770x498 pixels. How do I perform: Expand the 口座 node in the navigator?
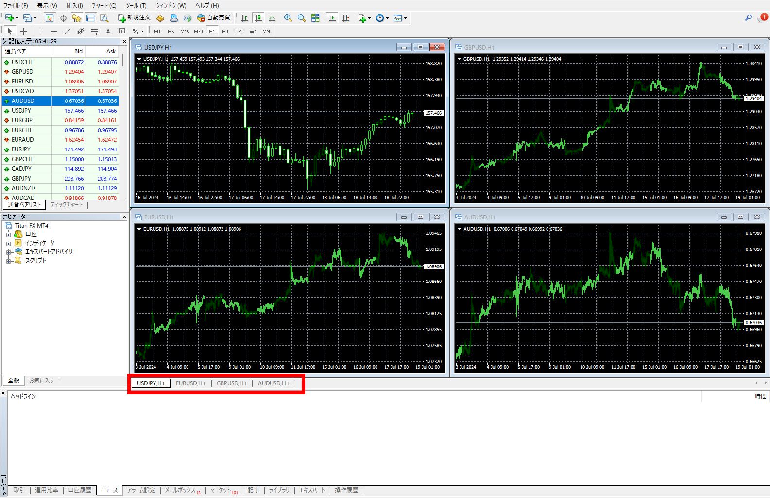click(8, 234)
